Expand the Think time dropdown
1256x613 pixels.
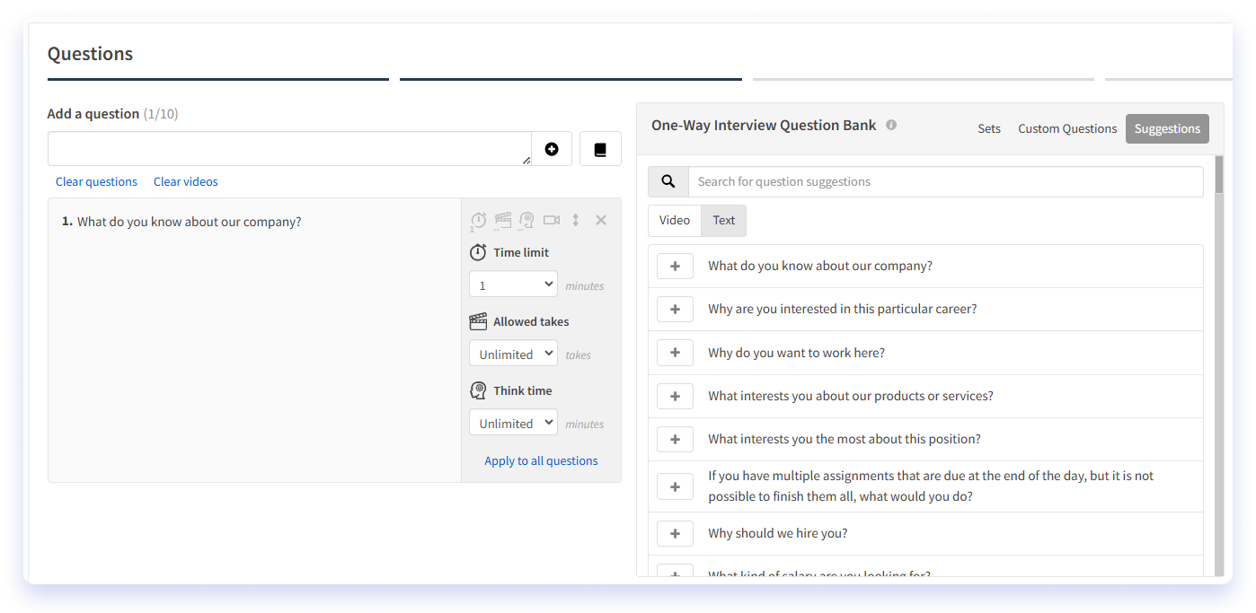pyautogui.click(x=513, y=423)
